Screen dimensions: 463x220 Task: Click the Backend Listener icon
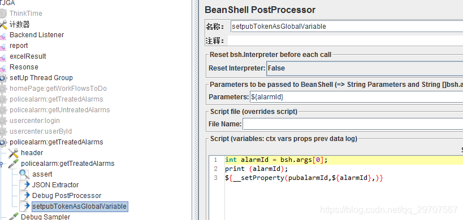click(x=3, y=36)
